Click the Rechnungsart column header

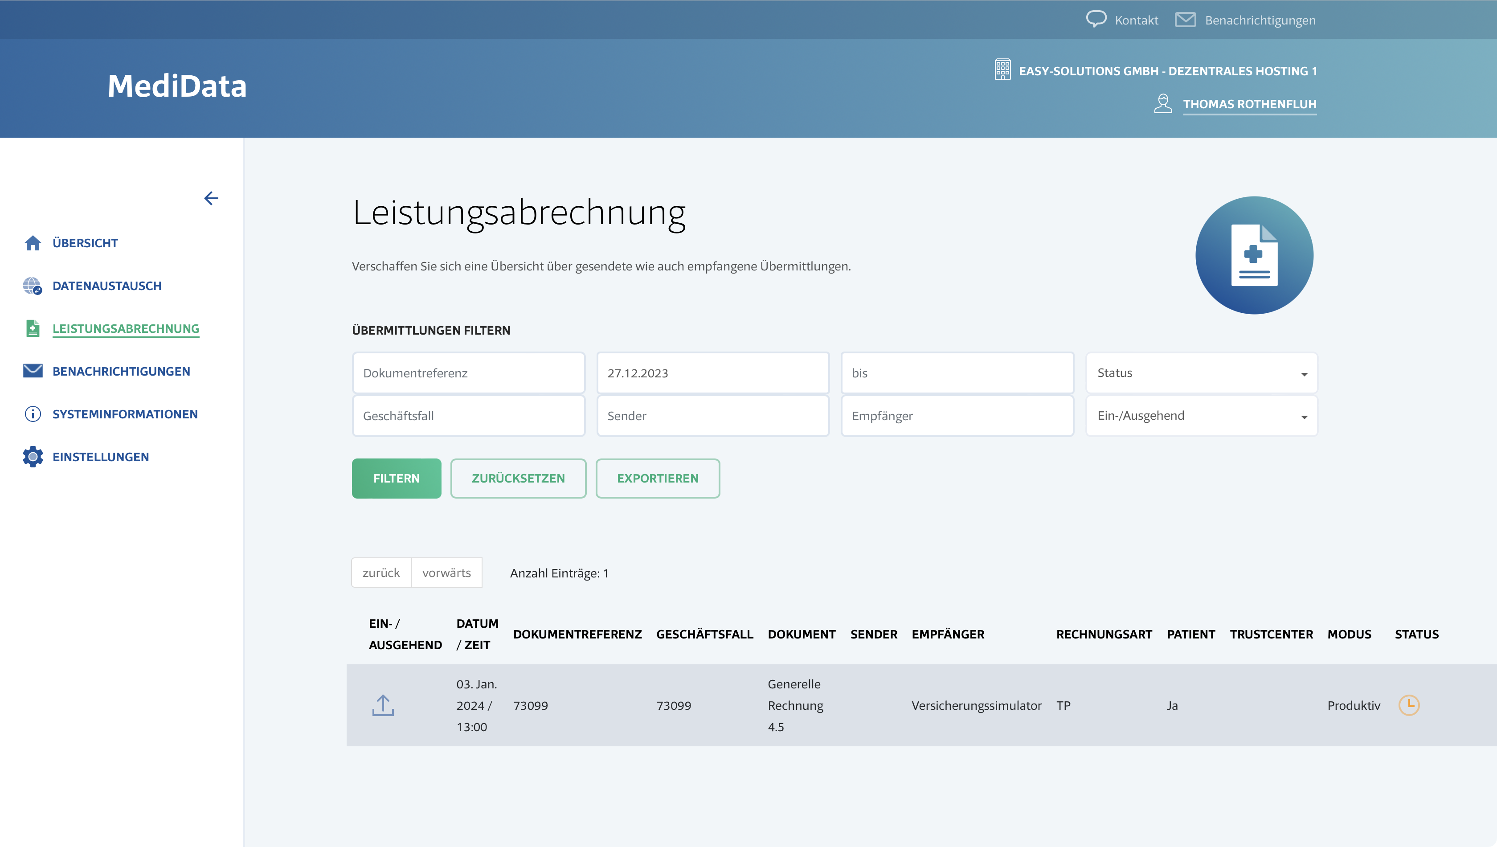coord(1104,634)
